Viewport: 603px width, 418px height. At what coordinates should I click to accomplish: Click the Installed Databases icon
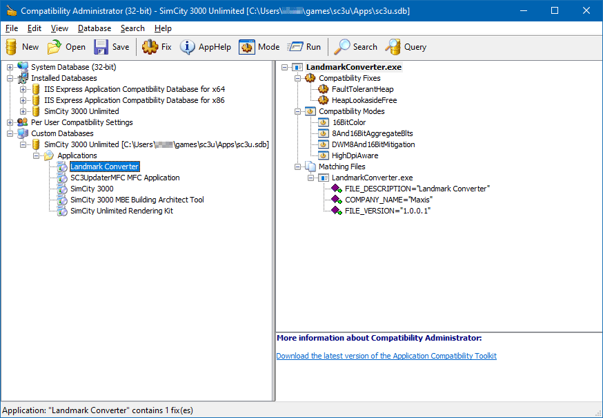tap(23, 78)
